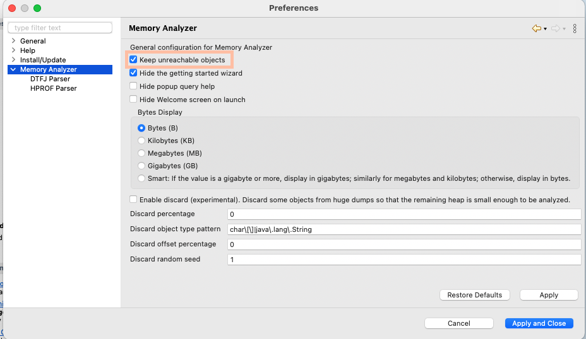Select Gigabytes (GB) display

[141, 166]
